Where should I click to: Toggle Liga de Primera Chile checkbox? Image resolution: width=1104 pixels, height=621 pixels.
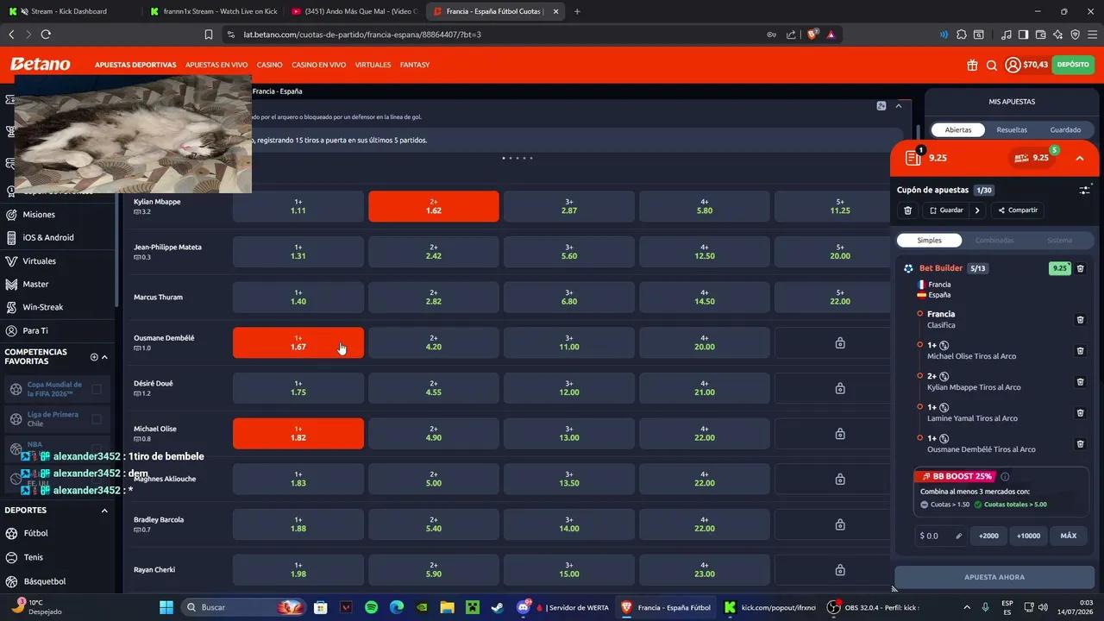pyautogui.click(x=97, y=419)
